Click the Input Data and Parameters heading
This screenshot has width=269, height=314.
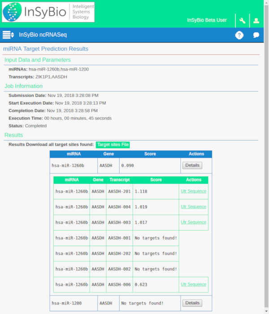pos(37,60)
